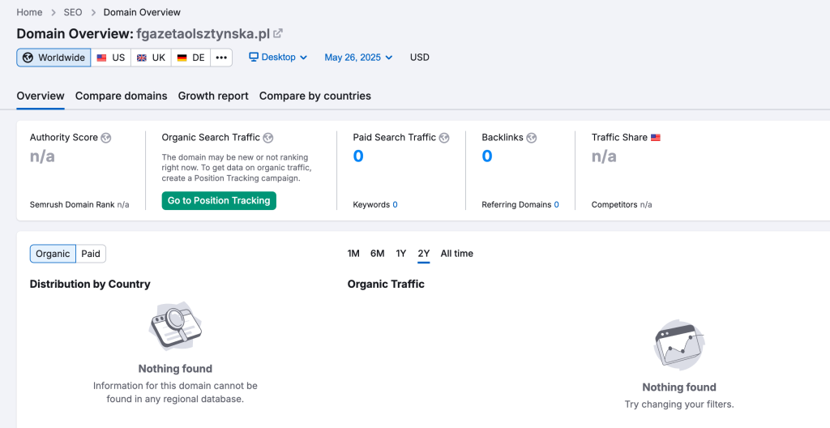
Task: Click the US flag beside Traffic Share
Action: coord(655,138)
